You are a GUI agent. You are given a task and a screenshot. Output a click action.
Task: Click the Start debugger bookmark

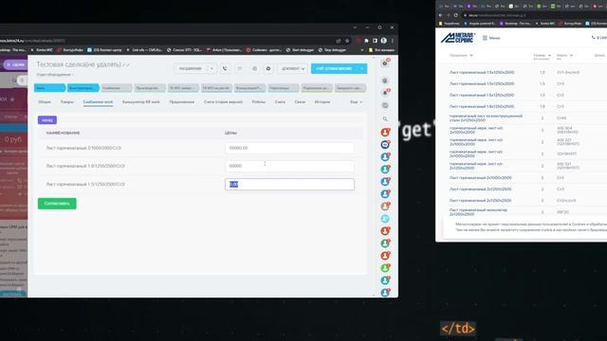301,50
